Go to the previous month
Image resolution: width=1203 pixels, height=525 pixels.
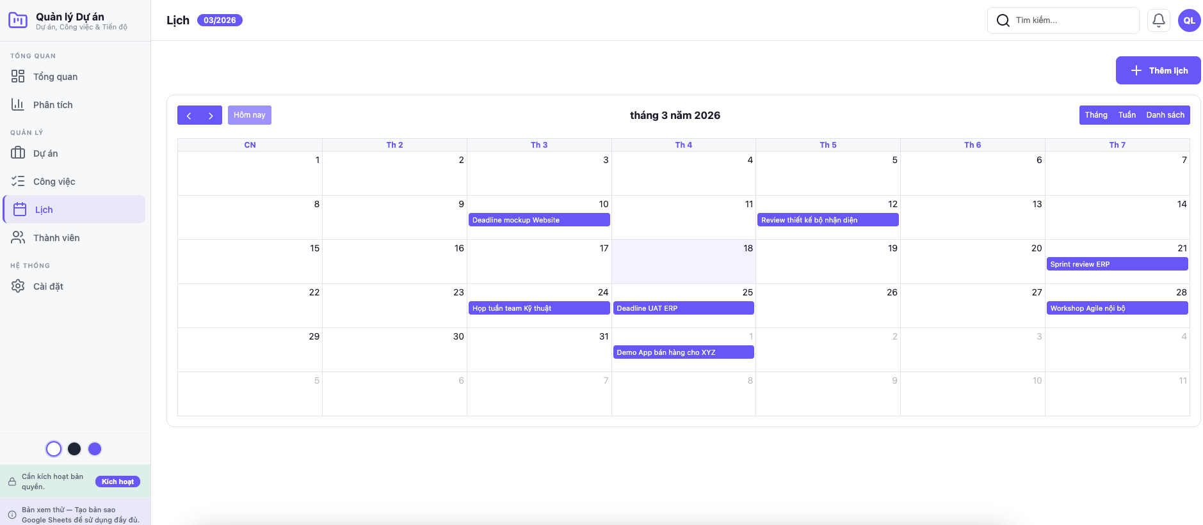click(x=189, y=115)
